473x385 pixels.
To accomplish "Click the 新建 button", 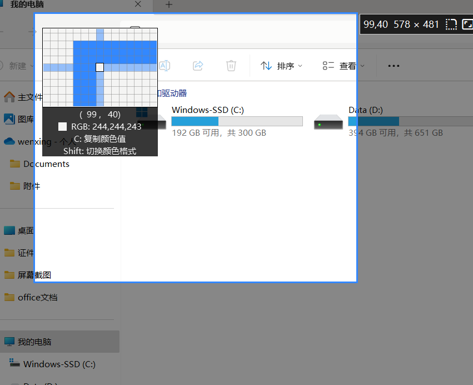I will (17, 66).
